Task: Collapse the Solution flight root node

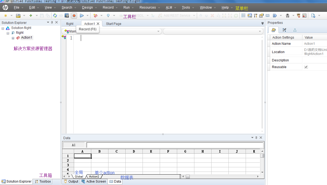Action: coord(3,28)
